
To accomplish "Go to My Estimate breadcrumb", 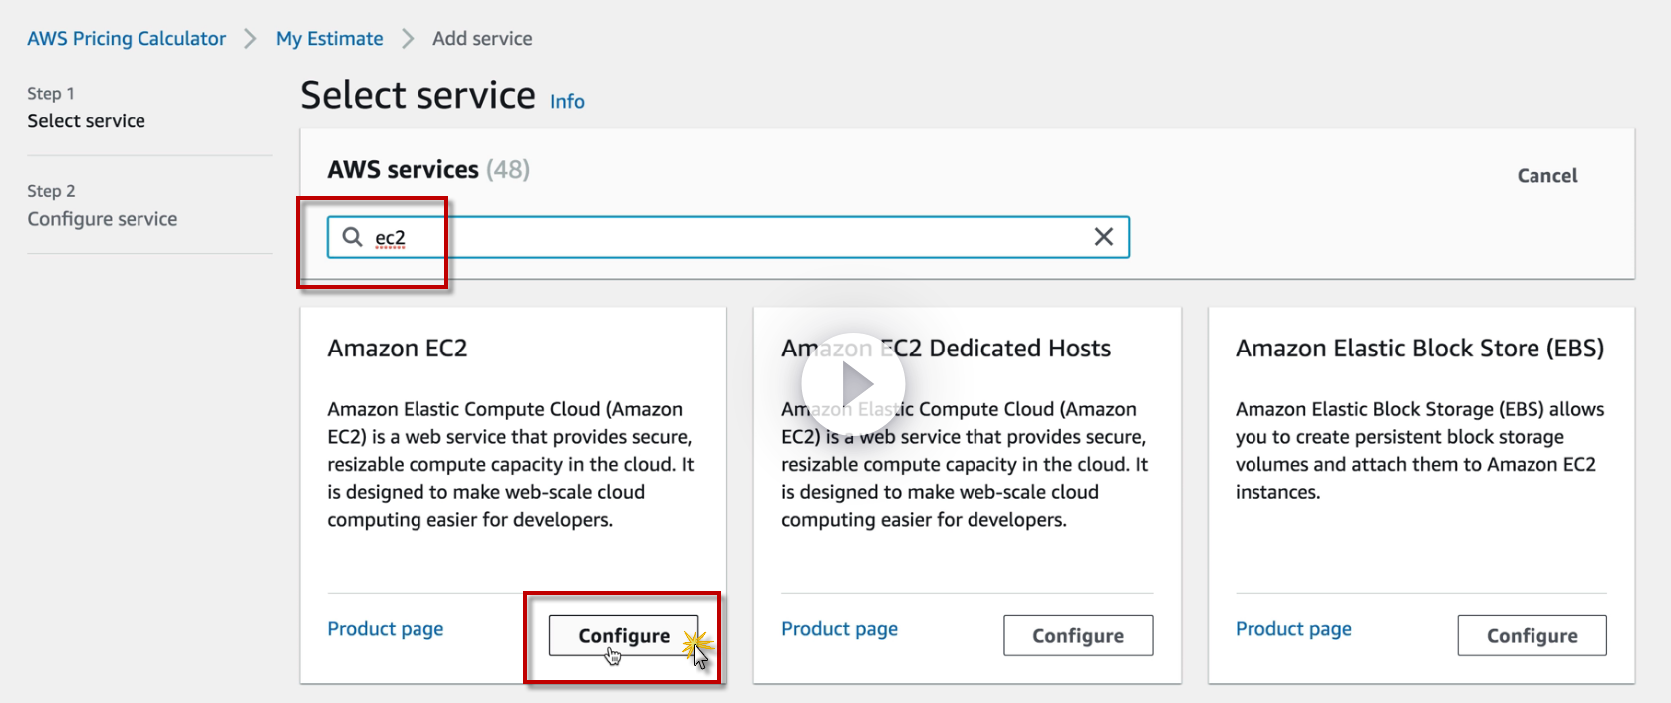I will [329, 39].
